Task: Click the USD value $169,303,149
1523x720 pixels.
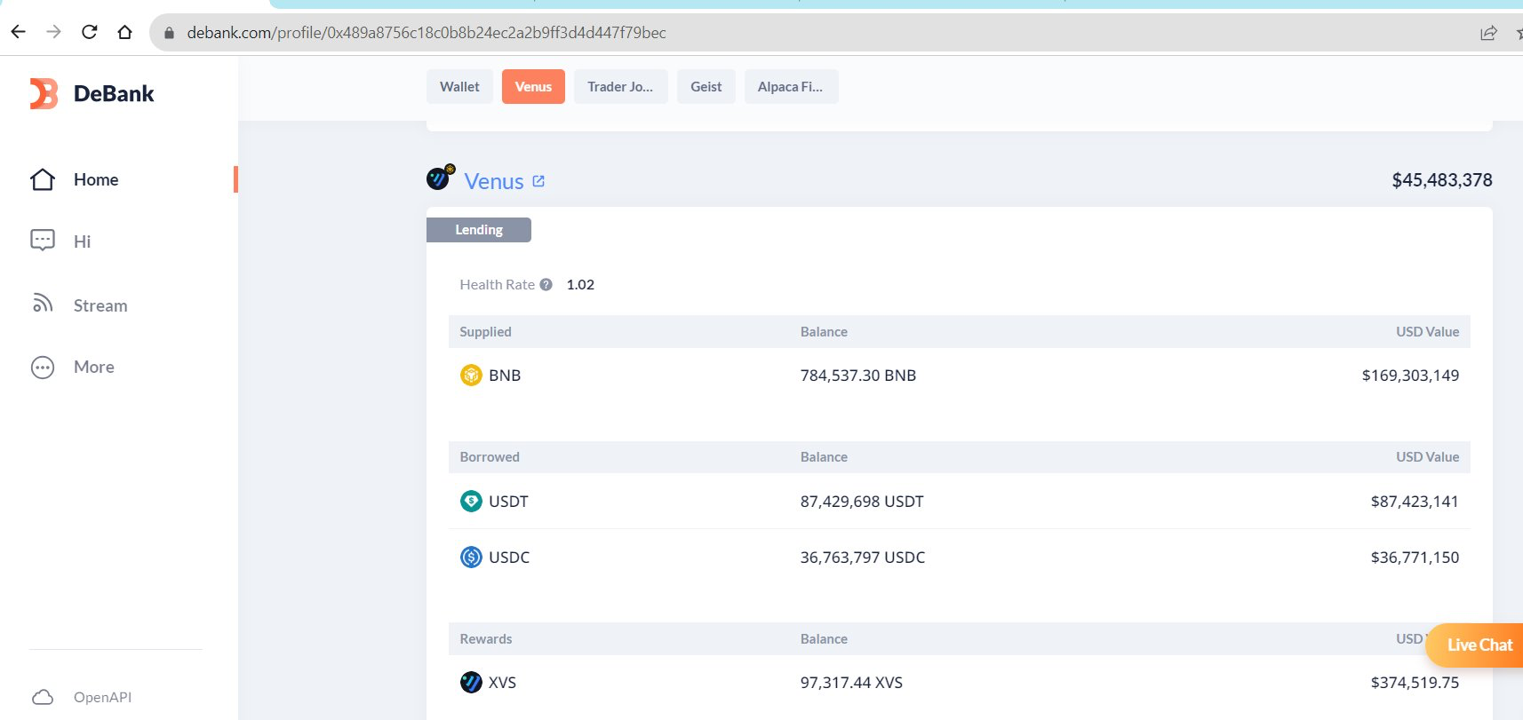Action: (x=1410, y=376)
